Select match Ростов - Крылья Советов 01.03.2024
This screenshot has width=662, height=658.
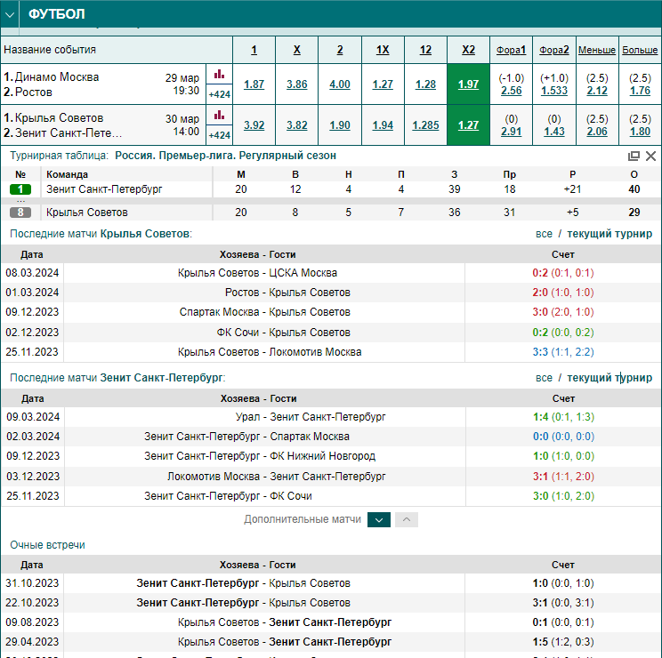click(287, 293)
